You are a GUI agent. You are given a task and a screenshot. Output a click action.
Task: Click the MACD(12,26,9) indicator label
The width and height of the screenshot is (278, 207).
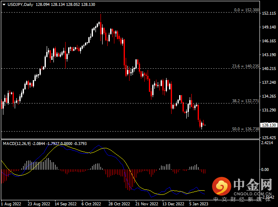[x=16, y=143]
